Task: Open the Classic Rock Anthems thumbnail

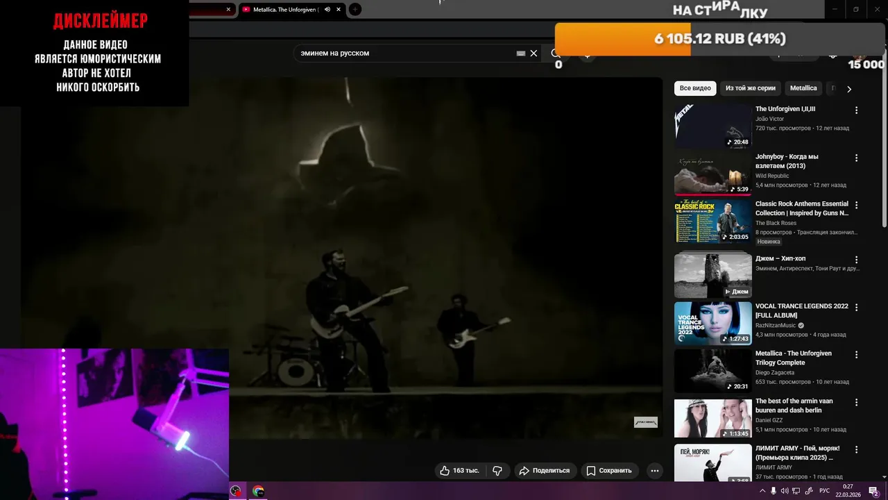Action: (713, 222)
